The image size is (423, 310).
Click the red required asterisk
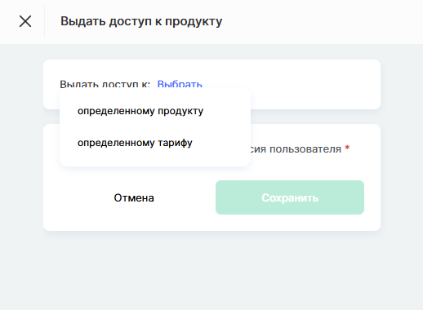(347, 148)
